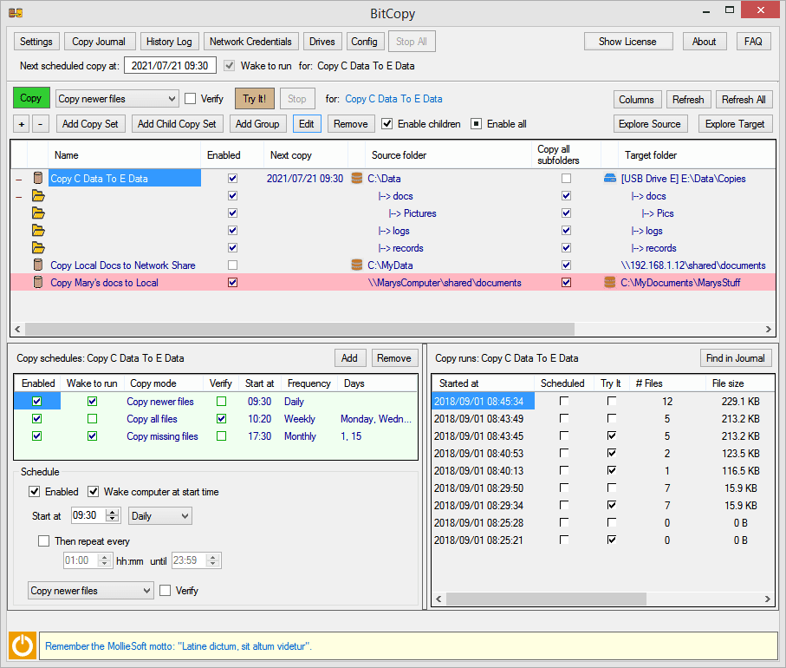Click the BitCopy app icon in title bar

tap(16, 13)
